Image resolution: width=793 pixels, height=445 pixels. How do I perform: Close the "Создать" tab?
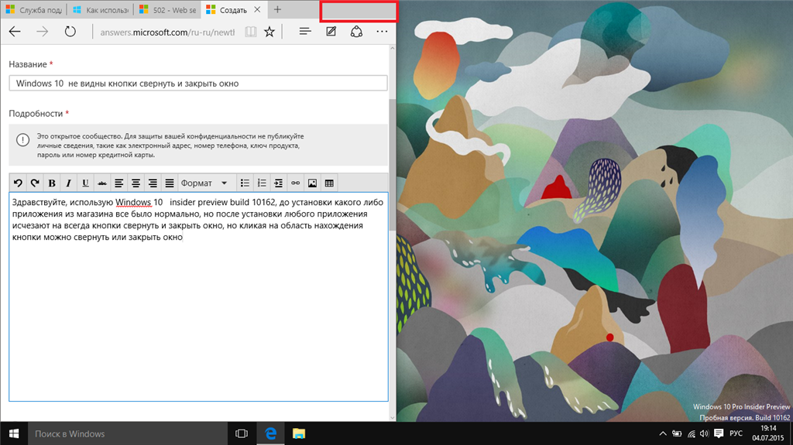pos(257,9)
